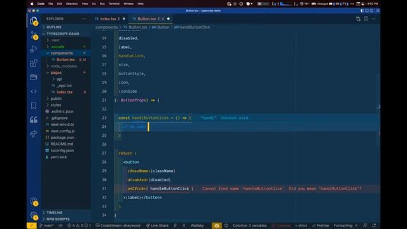Open tsconfig.json in the explorer
The image size is (407, 229).
(62, 150)
